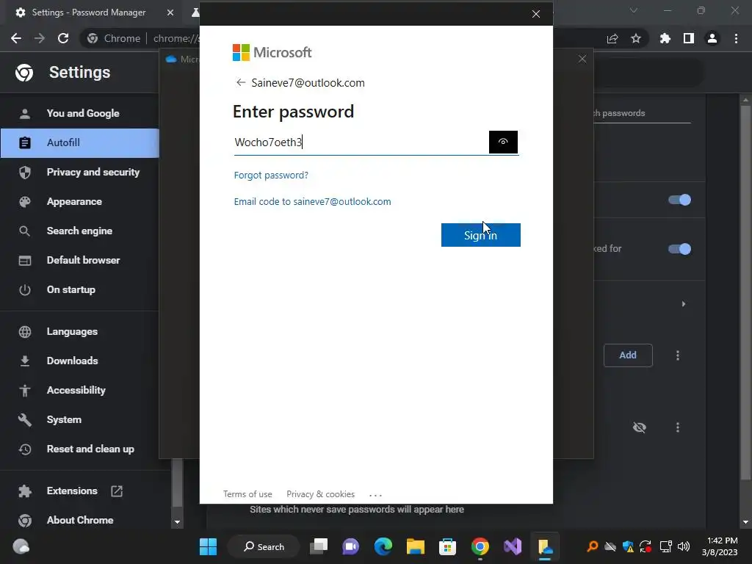Select Autofill in Settings sidebar

[79, 142]
